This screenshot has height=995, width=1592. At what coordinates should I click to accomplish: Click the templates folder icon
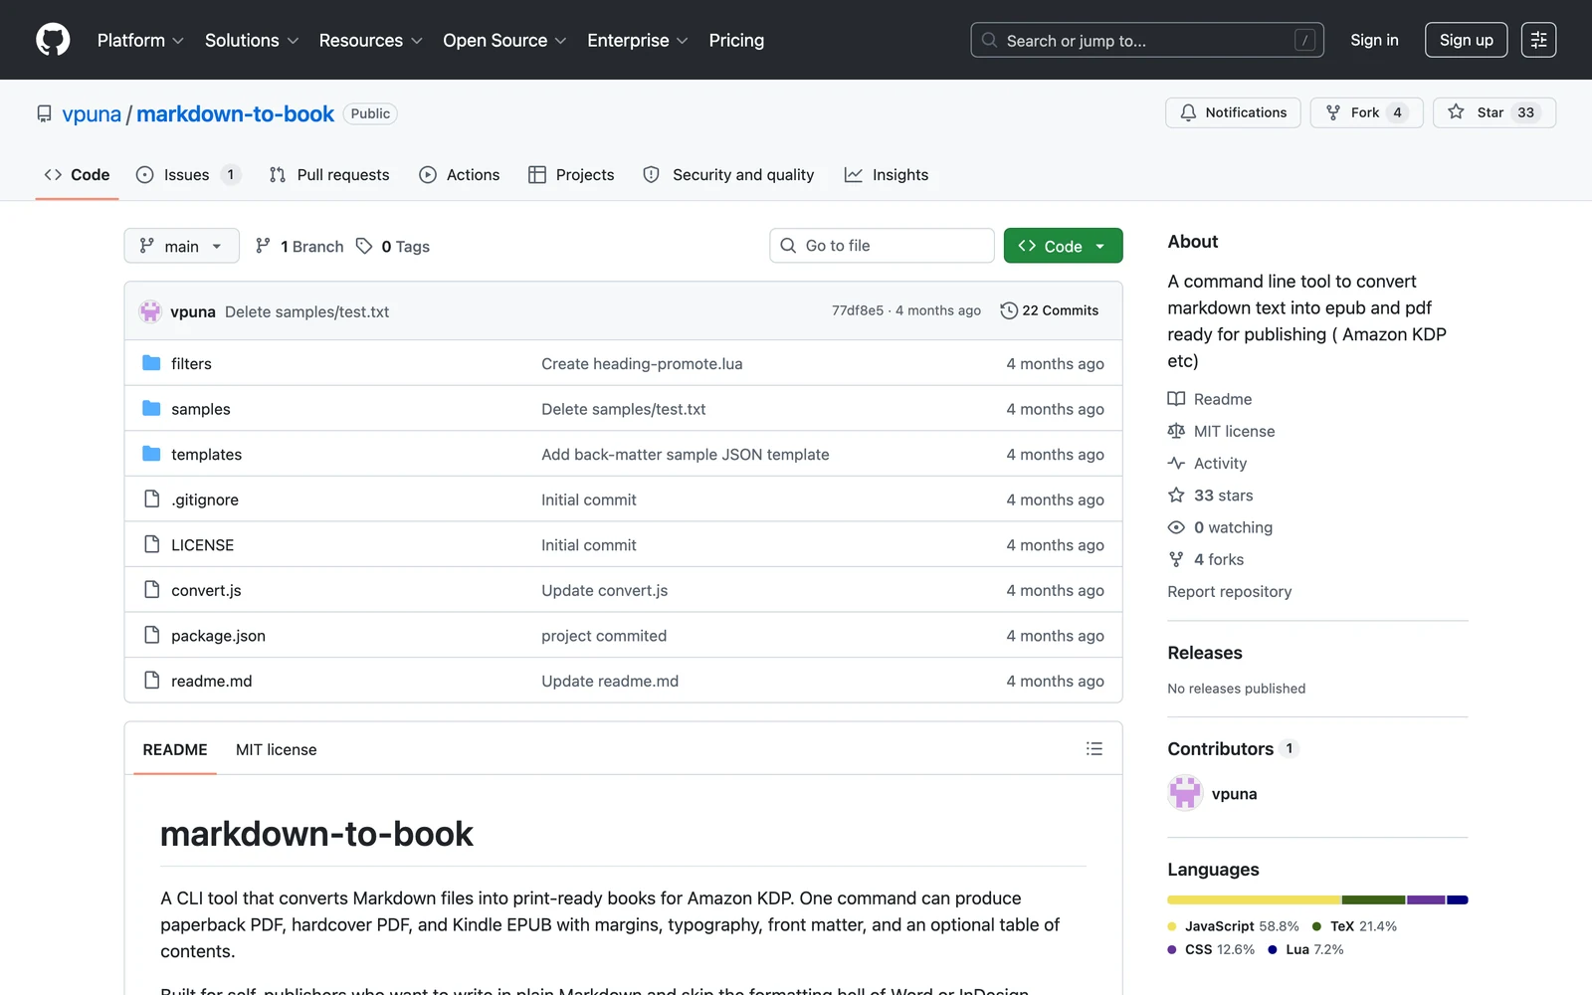[151, 454]
